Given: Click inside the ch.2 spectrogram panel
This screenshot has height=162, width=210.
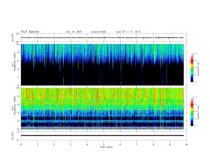Looking at the screenshot, I should click(x=102, y=109).
